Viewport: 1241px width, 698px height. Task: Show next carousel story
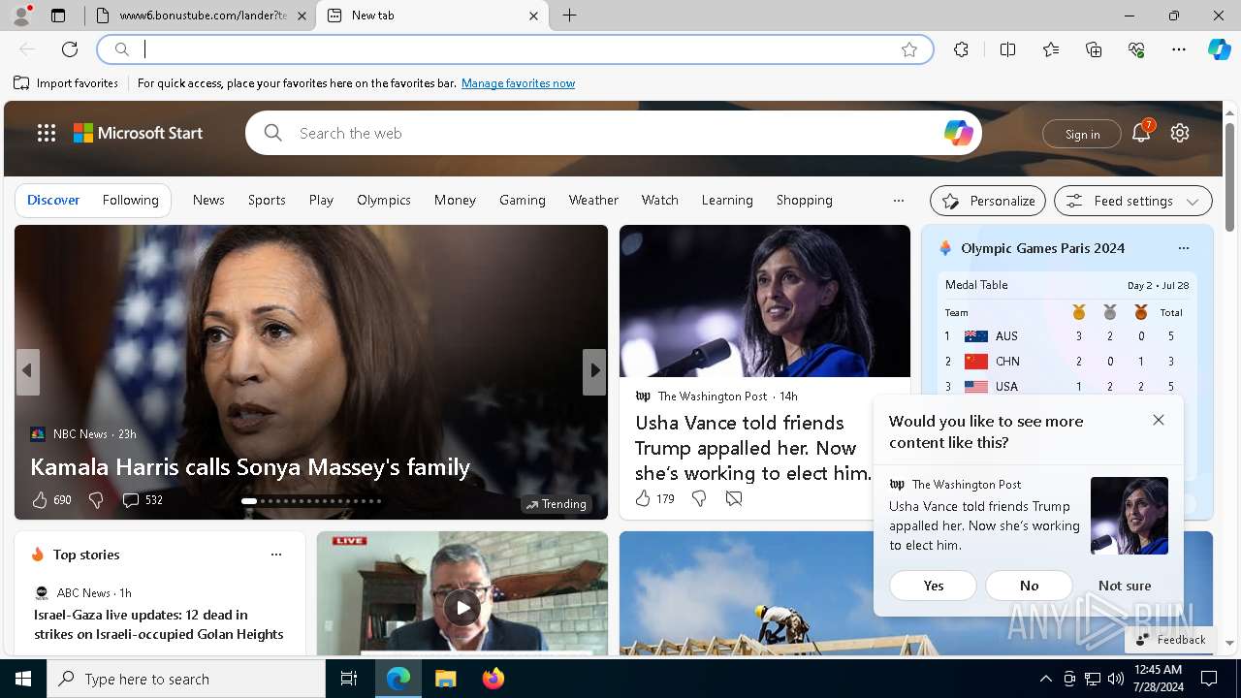tap(594, 371)
